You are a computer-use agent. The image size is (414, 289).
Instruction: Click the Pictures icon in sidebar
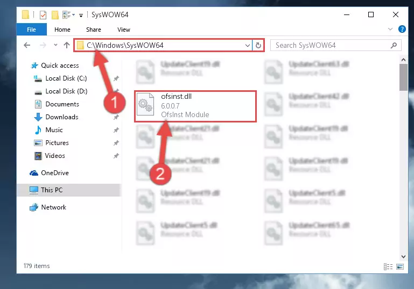[38, 143]
